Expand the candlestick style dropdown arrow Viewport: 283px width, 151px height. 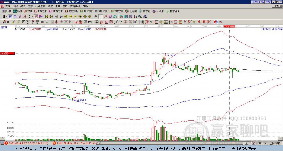[x=32, y=17]
